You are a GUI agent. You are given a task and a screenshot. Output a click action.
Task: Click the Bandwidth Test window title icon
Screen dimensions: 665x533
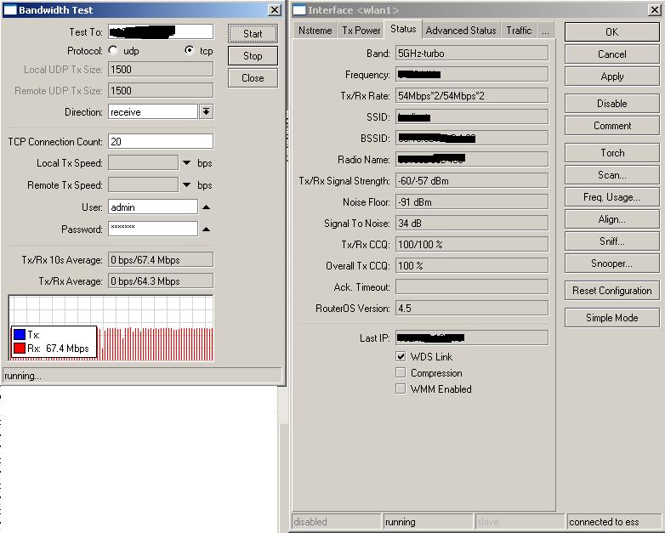(10, 10)
